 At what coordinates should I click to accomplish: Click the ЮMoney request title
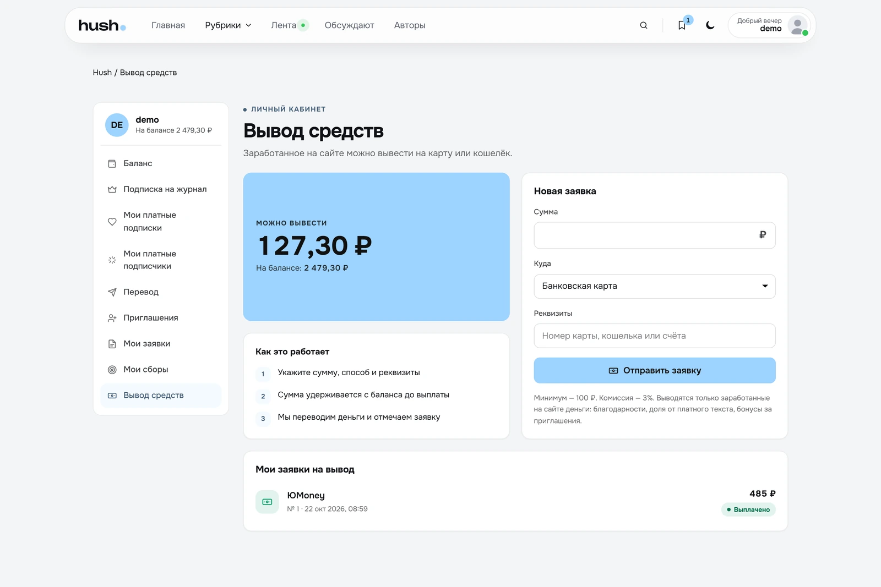(306, 495)
